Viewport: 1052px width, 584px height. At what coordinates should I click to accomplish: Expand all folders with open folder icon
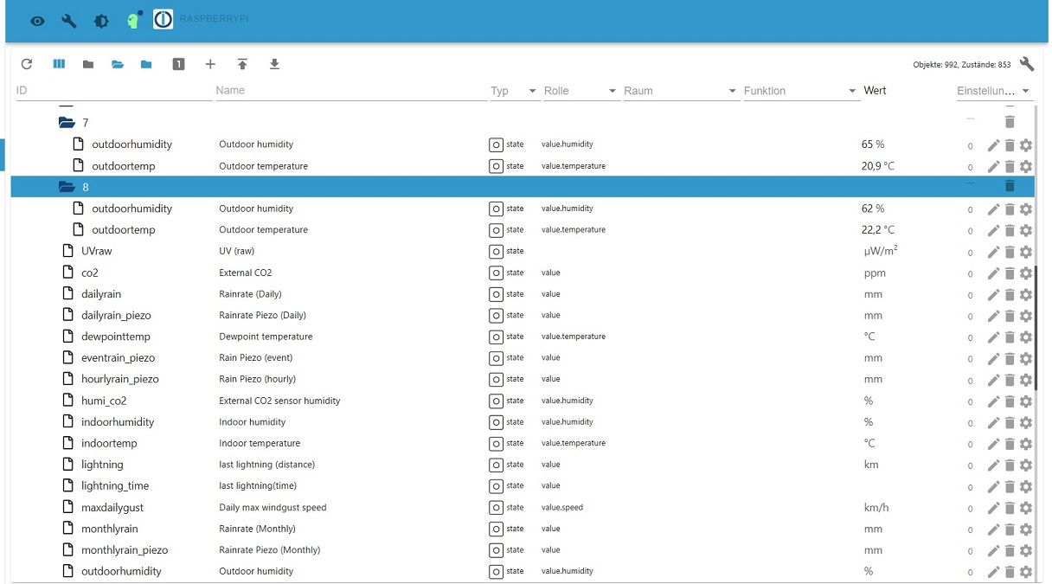(x=118, y=64)
